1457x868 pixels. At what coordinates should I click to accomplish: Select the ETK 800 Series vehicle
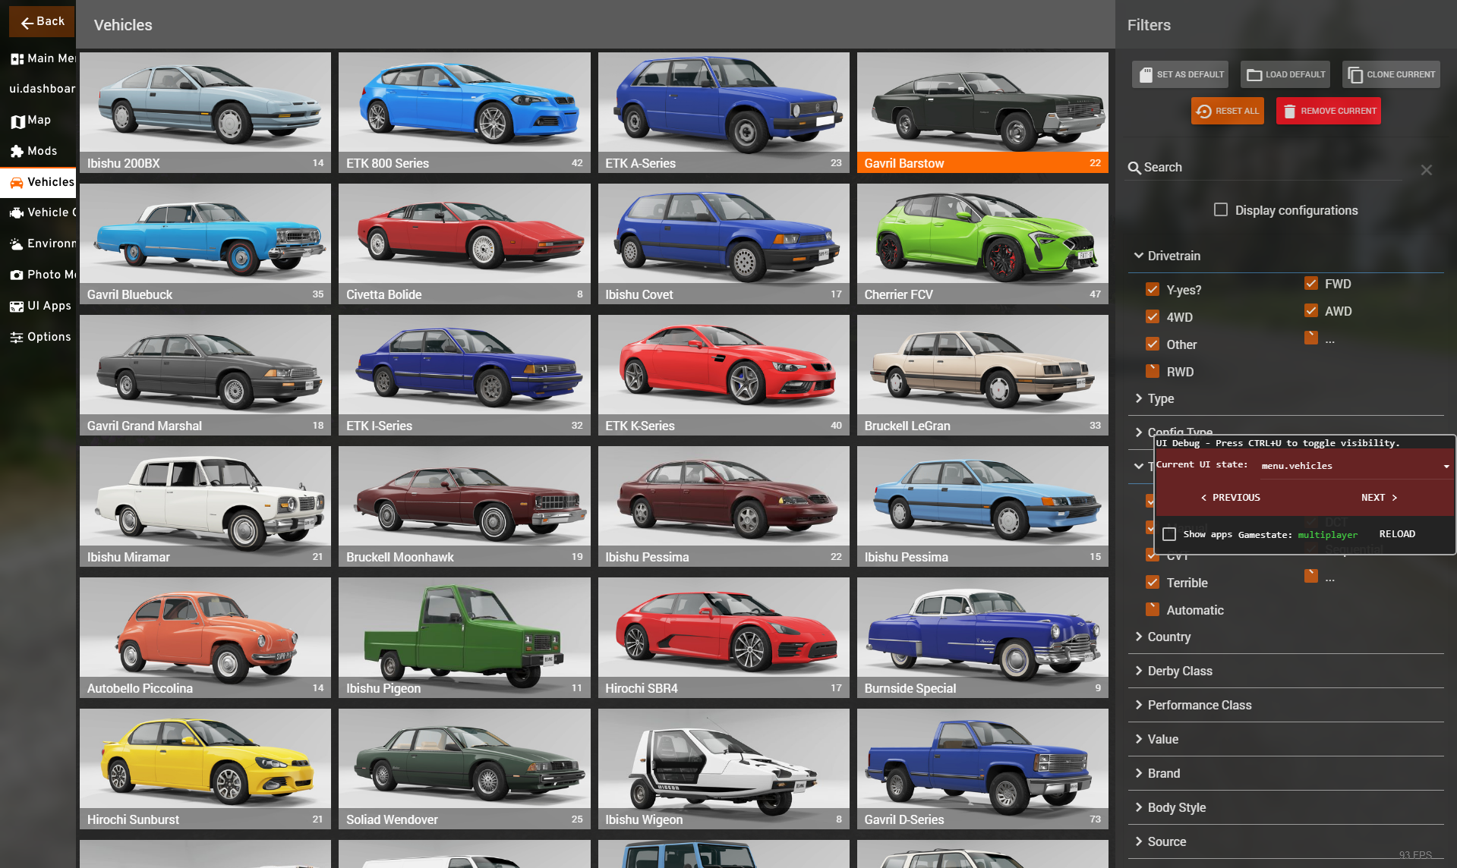click(465, 112)
